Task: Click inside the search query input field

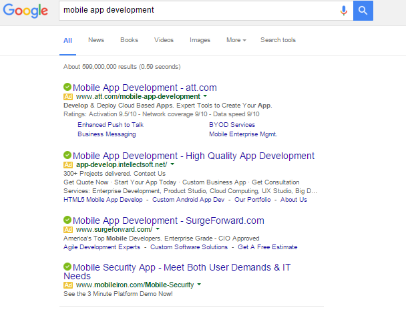Action: tap(194, 11)
